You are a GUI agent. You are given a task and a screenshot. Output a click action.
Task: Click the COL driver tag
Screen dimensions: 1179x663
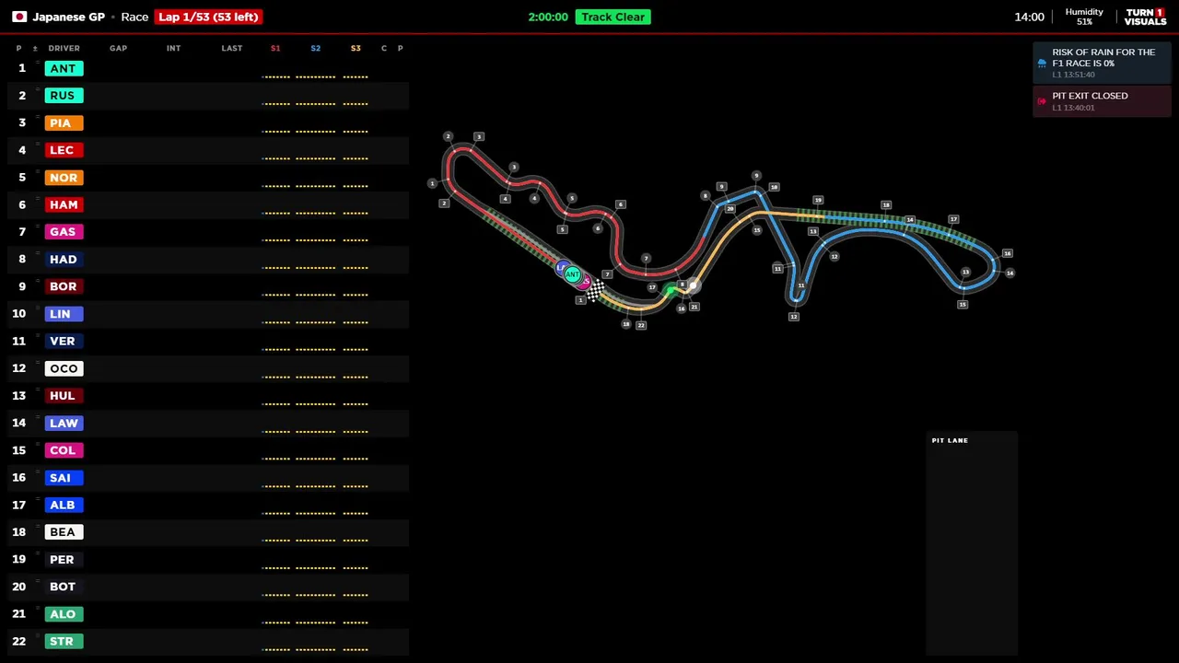tap(64, 450)
